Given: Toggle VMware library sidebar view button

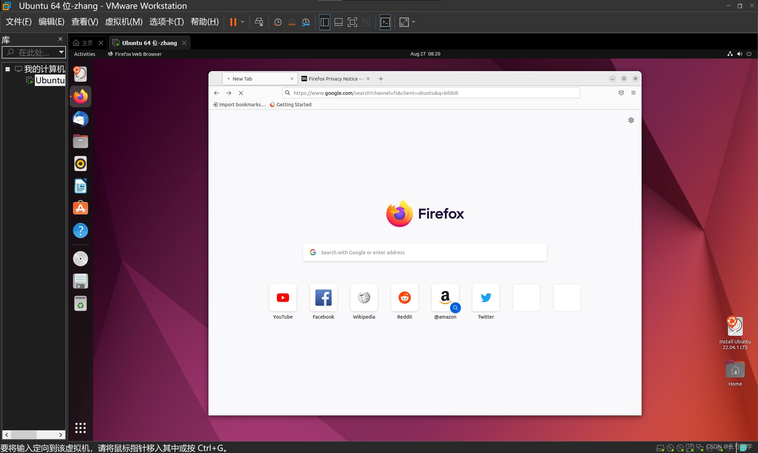Looking at the screenshot, I should tap(325, 22).
